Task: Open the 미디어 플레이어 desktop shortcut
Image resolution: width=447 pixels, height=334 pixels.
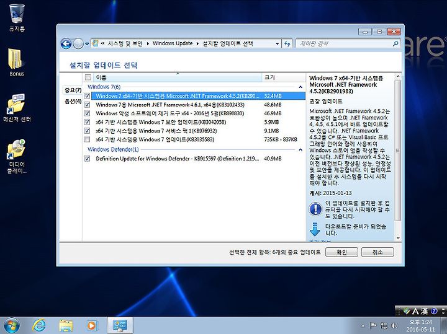Action: coord(17,156)
